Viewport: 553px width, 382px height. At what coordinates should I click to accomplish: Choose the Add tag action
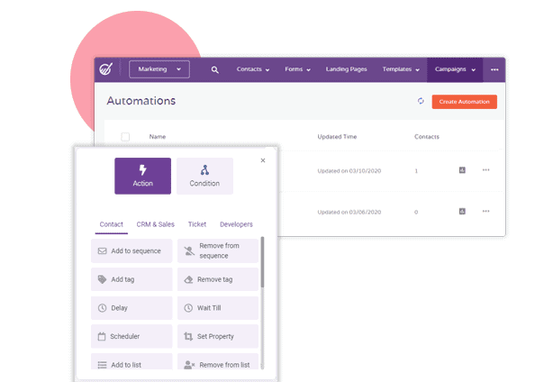pyautogui.click(x=131, y=279)
